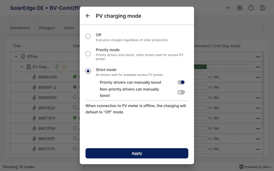The height and width of the screenshot is (171, 274).
Task: Open the user account profile icon
Action: (262, 8)
